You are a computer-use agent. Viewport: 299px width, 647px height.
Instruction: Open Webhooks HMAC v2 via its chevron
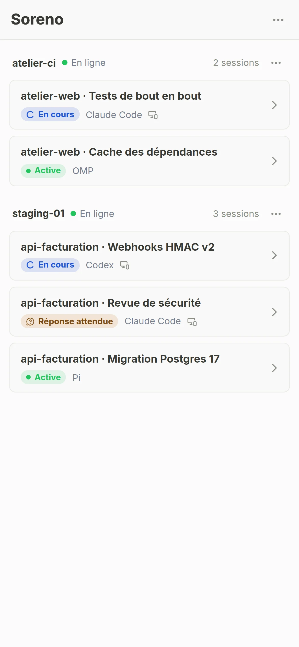pos(274,255)
